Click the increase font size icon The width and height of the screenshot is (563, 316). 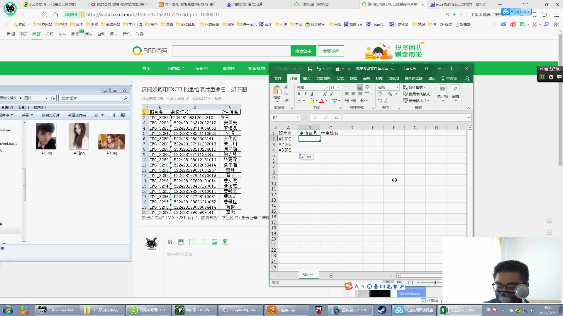tap(325, 94)
